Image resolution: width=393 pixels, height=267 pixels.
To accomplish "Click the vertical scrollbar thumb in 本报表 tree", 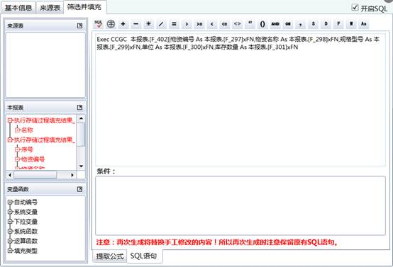I will pos(81,134).
